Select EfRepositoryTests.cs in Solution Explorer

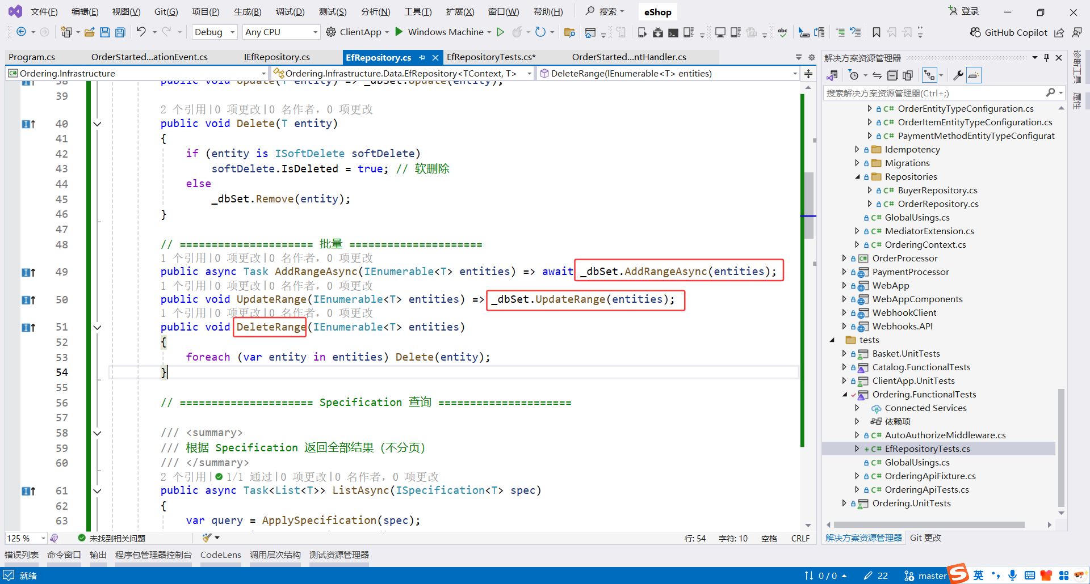pyautogui.click(x=928, y=449)
